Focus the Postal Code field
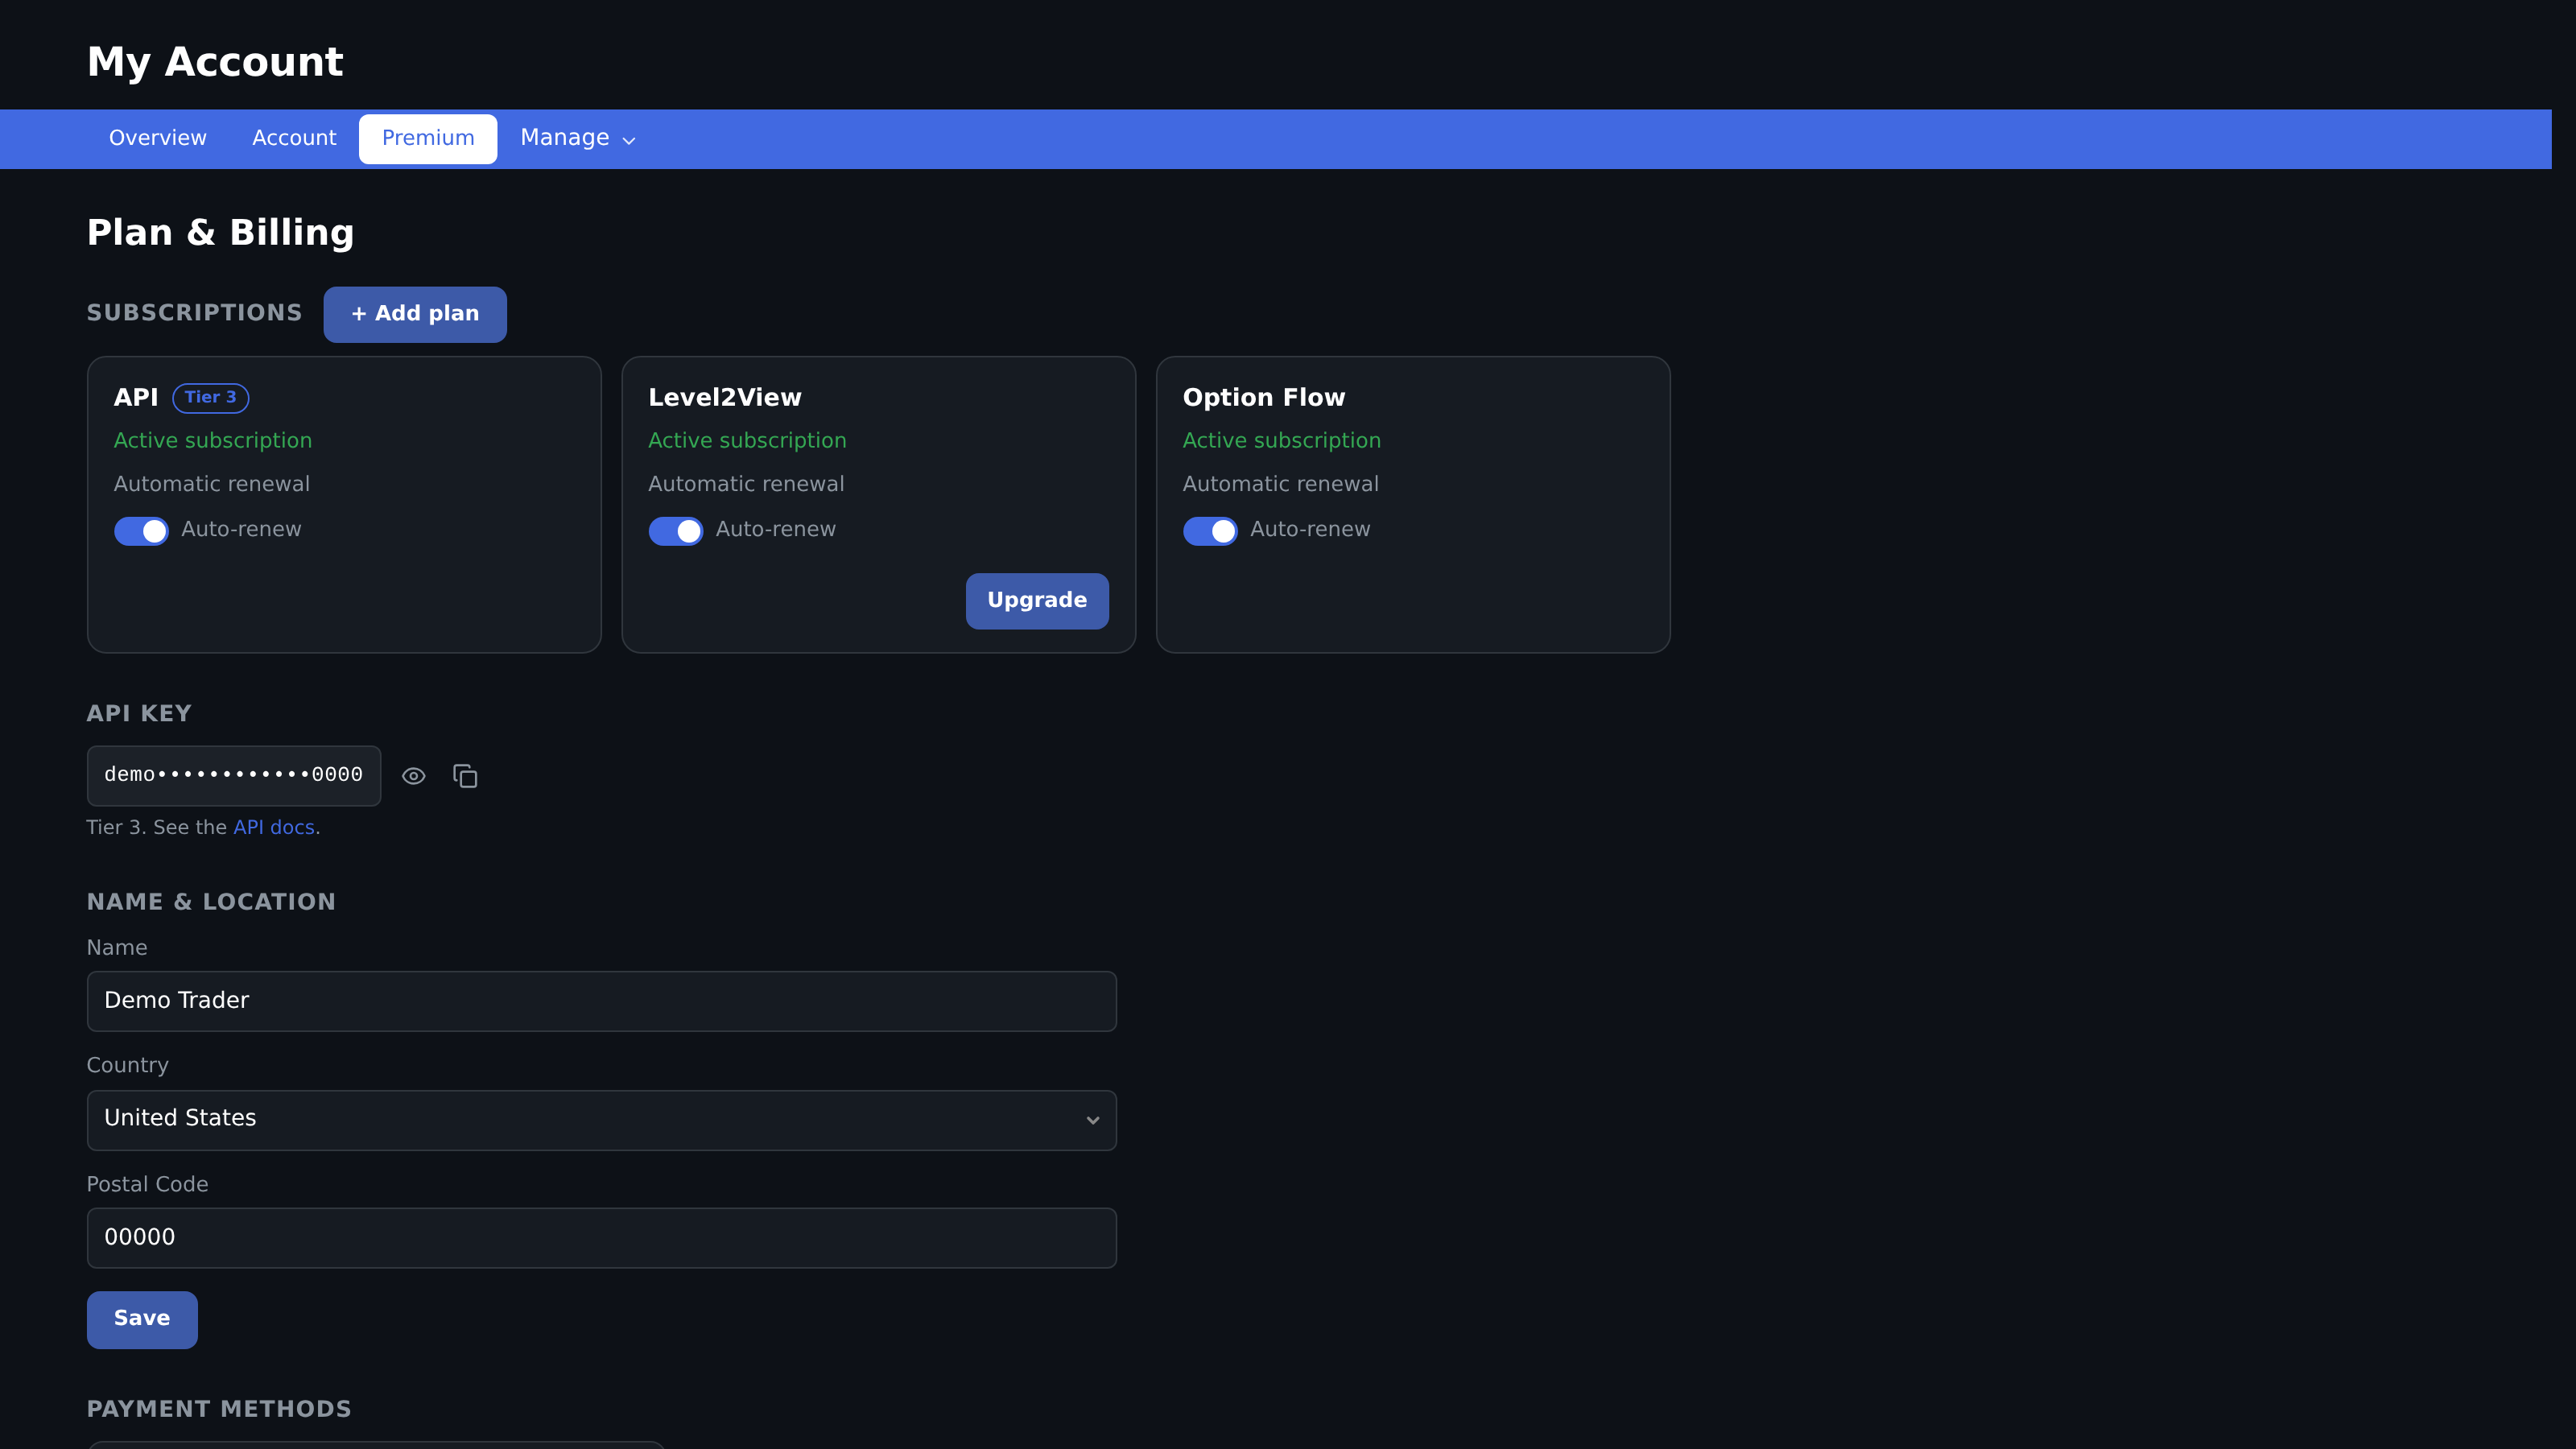 [602, 1238]
